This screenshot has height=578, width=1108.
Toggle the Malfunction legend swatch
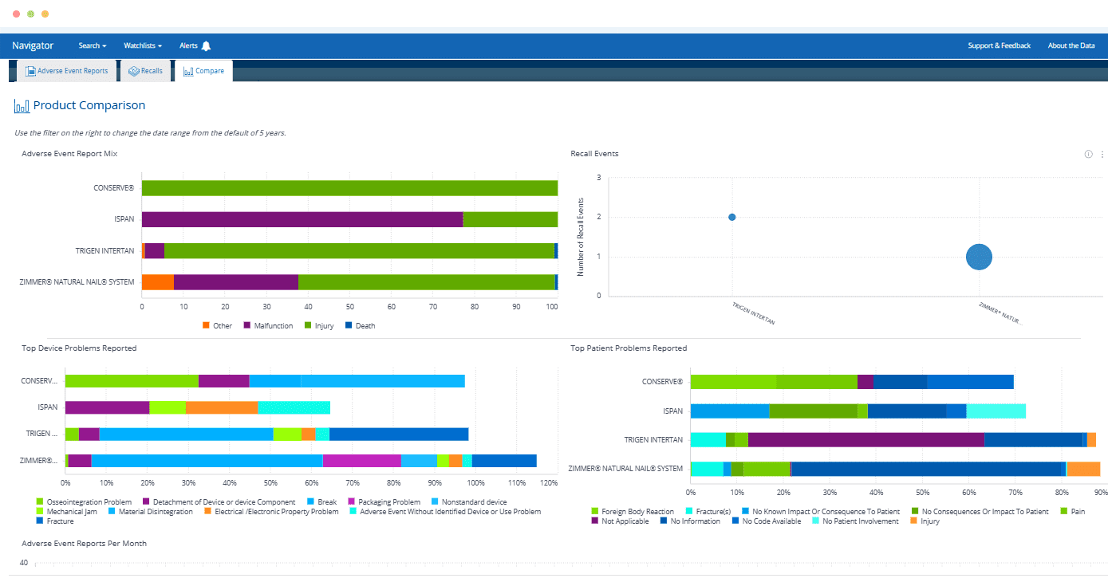[247, 325]
